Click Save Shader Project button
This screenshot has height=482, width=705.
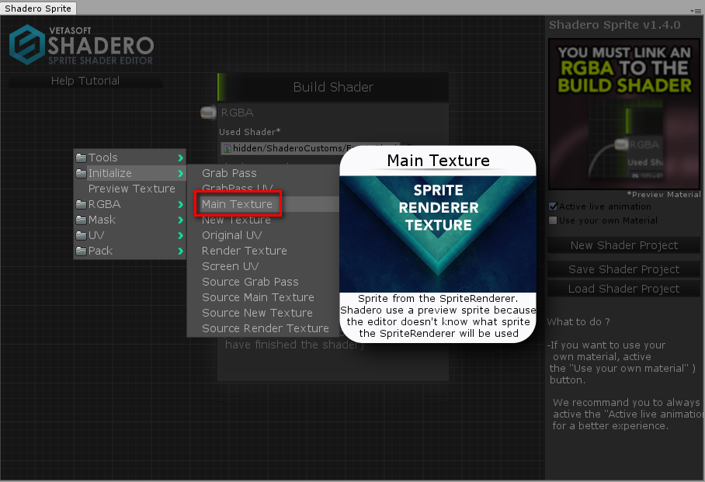623,269
